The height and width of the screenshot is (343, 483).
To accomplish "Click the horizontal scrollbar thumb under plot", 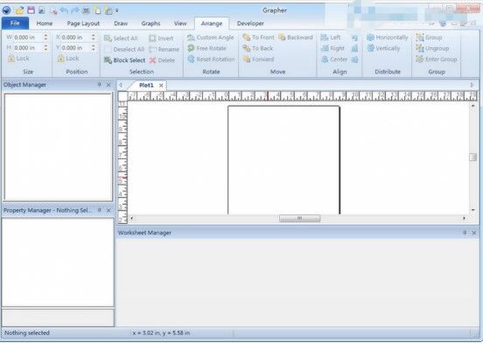I will 299,218.
